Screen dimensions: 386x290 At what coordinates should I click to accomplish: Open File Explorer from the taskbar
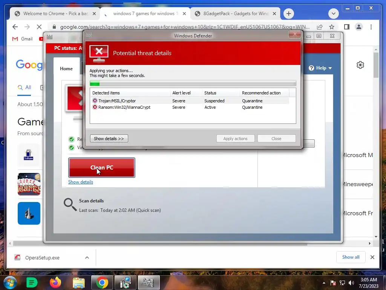(x=78, y=282)
